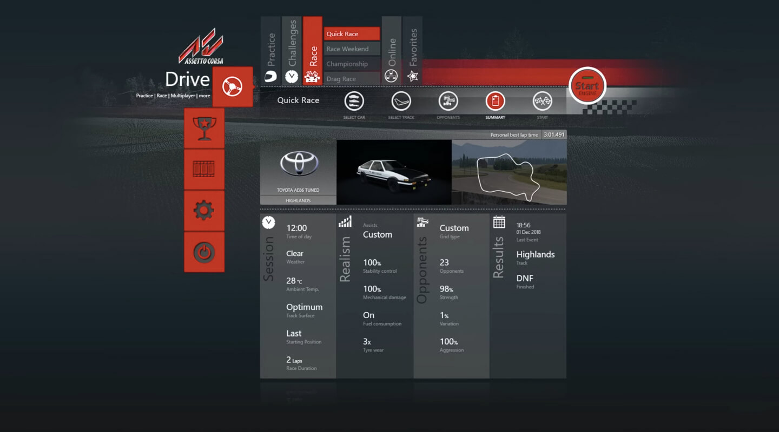Select the Race tab
This screenshot has width=779, height=432.
coord(313,51)
